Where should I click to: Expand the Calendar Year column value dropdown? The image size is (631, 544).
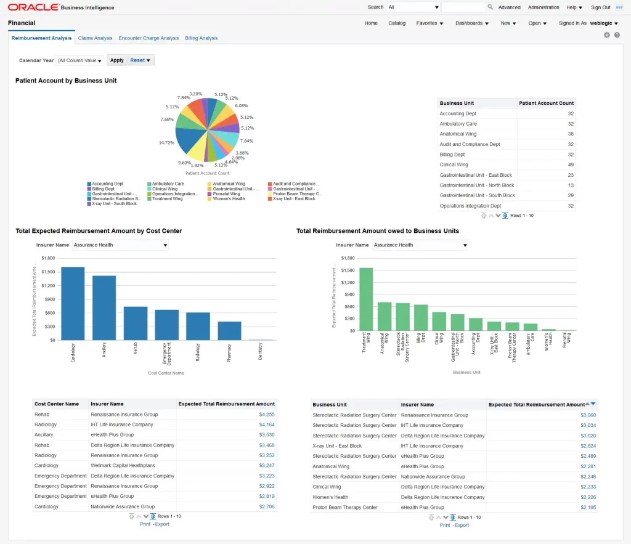(x=79, y=60)
